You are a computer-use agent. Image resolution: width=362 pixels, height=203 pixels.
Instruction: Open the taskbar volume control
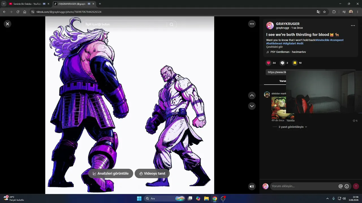click(x=344, y=198)
